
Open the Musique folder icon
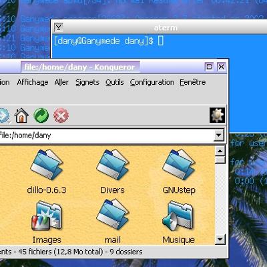coord(178,216)
